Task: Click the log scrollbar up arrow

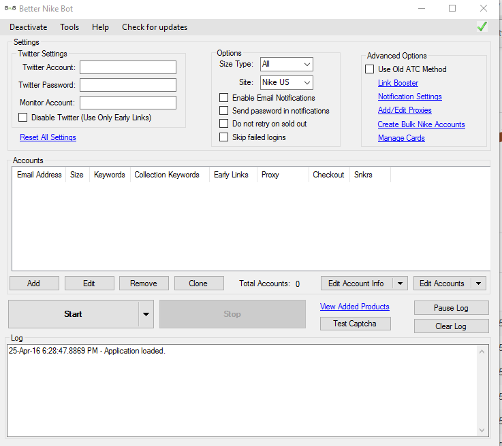Action: [x=482, y=351]
